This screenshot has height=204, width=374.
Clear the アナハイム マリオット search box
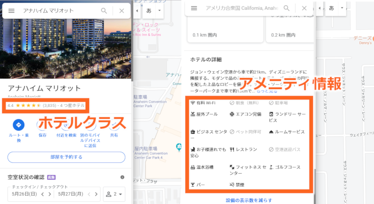tap(122, 11)
